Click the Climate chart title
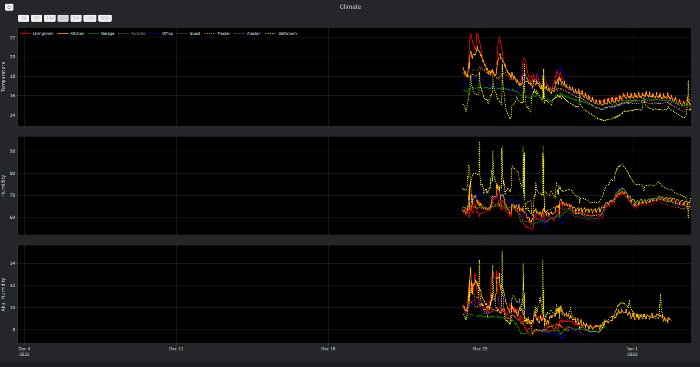Viewport: 700px width, 367px height. [x=350, y=7]
